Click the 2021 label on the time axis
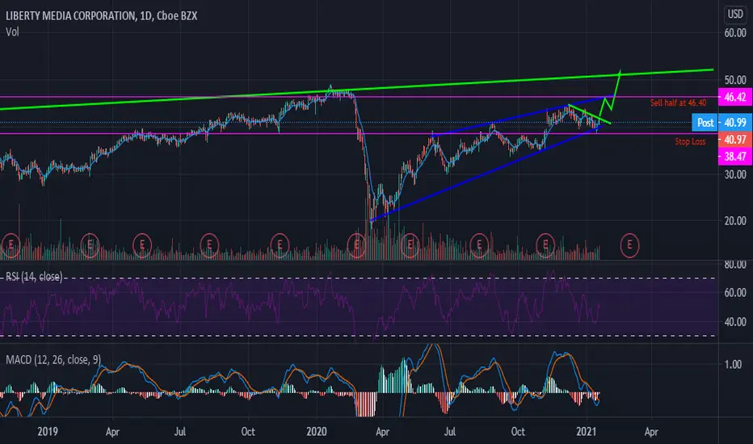This screenshot has height=444, width=753. coord(586,432)
